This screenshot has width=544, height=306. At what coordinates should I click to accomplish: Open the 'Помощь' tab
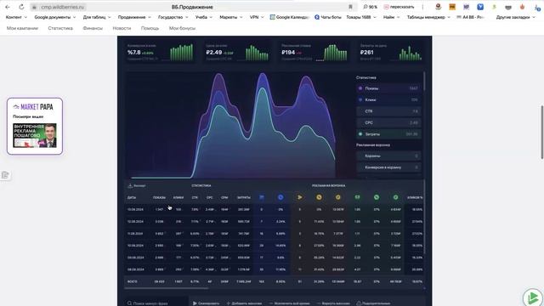[150, 28]
